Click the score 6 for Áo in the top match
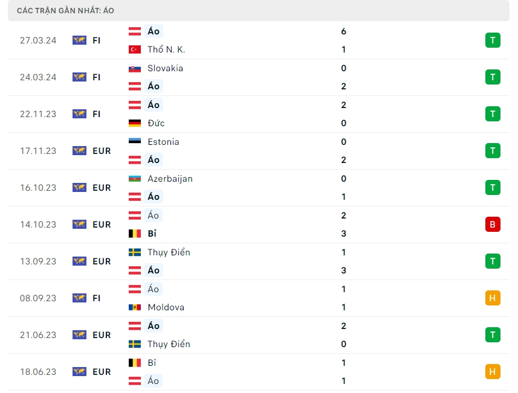This screenshot has height=393, width=518. (343, 31)
